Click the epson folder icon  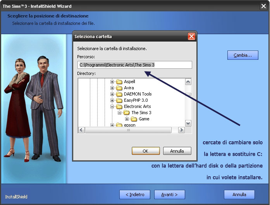(x=119, y=125)
